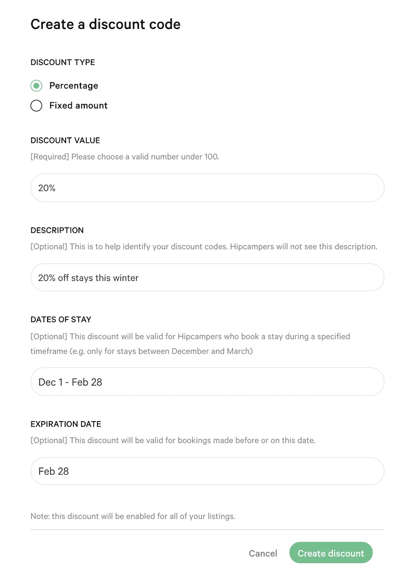The image size is (416, 578).
Task: Click the green Create discount button
Action: 331,553
